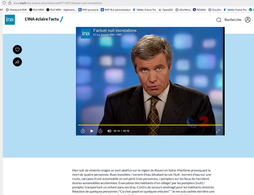Open the PAPI provisoire bookmark
Viewport: 254px width, 195px height.
(x=89, y=10)
